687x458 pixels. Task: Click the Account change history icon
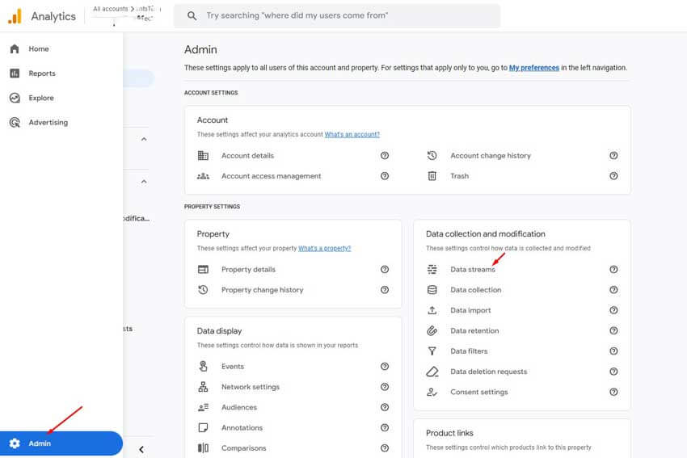click(x=432, y=156)
